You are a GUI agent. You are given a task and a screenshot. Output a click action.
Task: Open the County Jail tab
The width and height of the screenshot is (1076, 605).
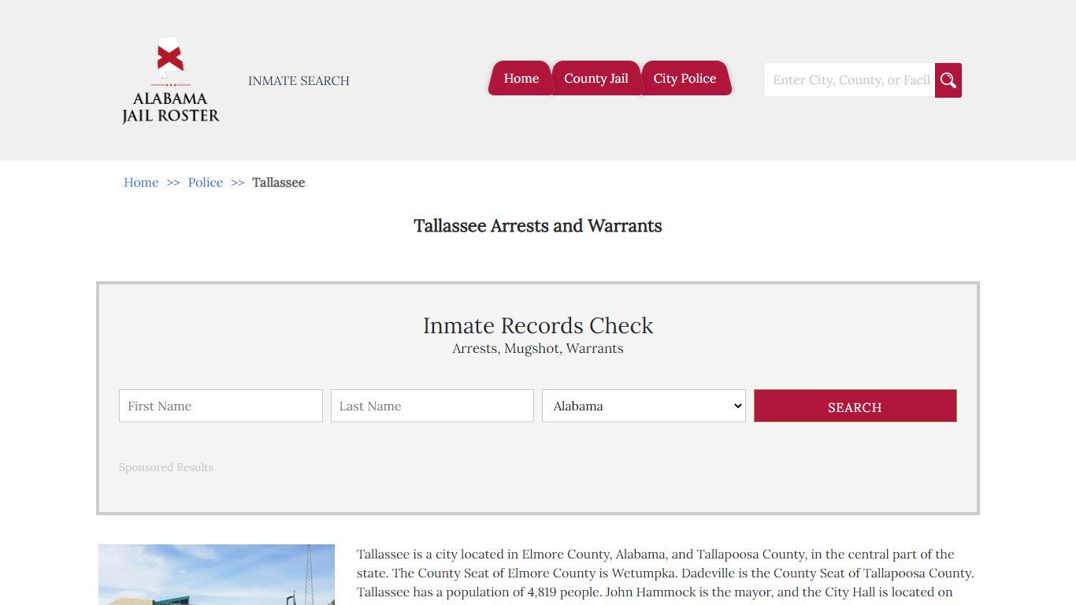tap(596, 78)
